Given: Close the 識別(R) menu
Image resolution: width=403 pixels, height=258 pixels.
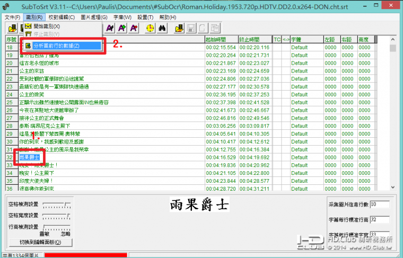Looking at the screenshot, I should pyautogui.click(x=34, y=17).
